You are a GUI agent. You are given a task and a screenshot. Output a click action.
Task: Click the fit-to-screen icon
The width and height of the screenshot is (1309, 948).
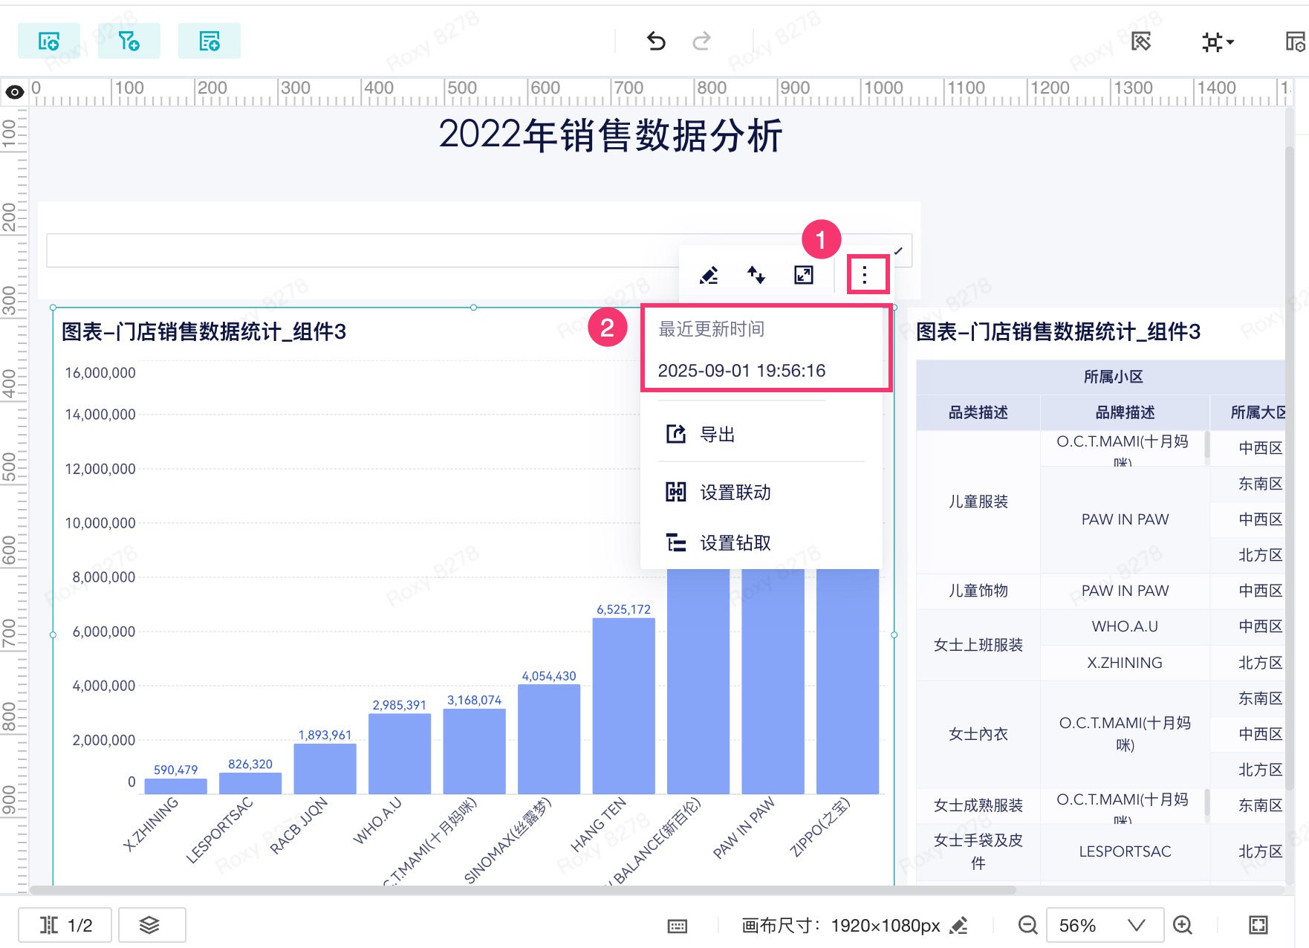click(1258, 925)
